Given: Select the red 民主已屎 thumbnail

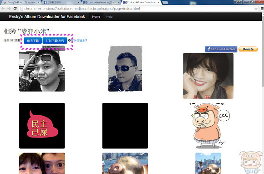Looking at the screenshot, I should click(42, 126).
